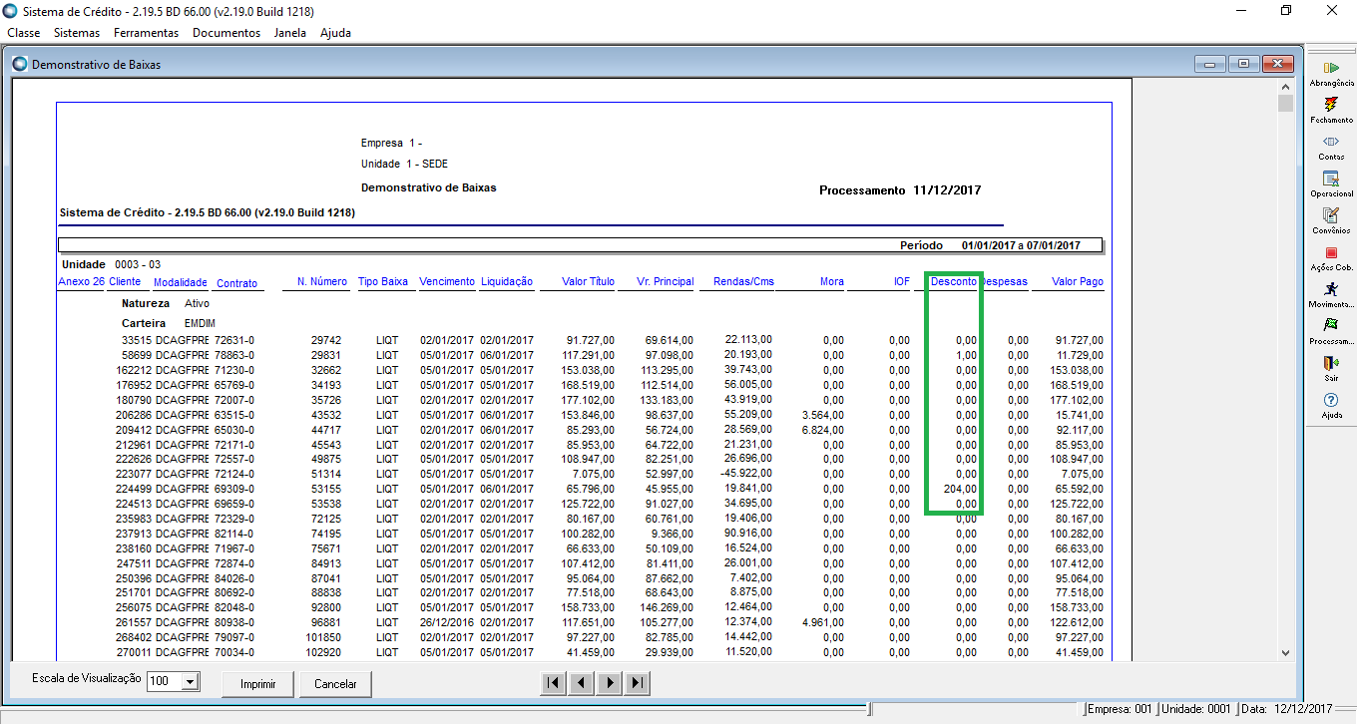The image size is (1357, 724).
Task: Open Ajuda help question mark icon
Action: click(x=1331, y=400)
